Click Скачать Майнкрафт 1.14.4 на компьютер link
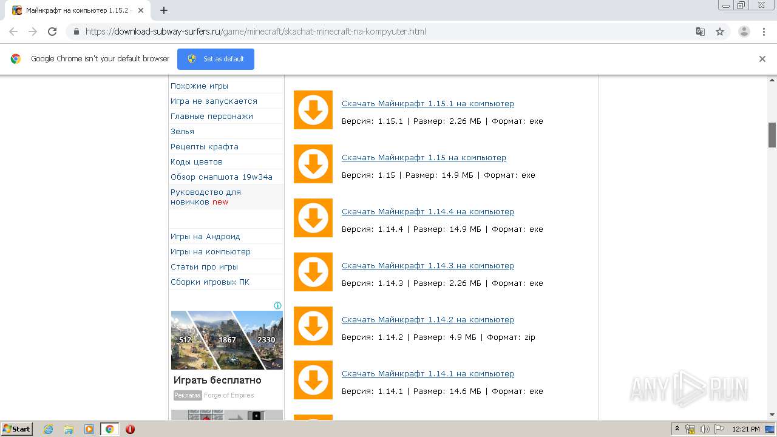 [428, 211]
